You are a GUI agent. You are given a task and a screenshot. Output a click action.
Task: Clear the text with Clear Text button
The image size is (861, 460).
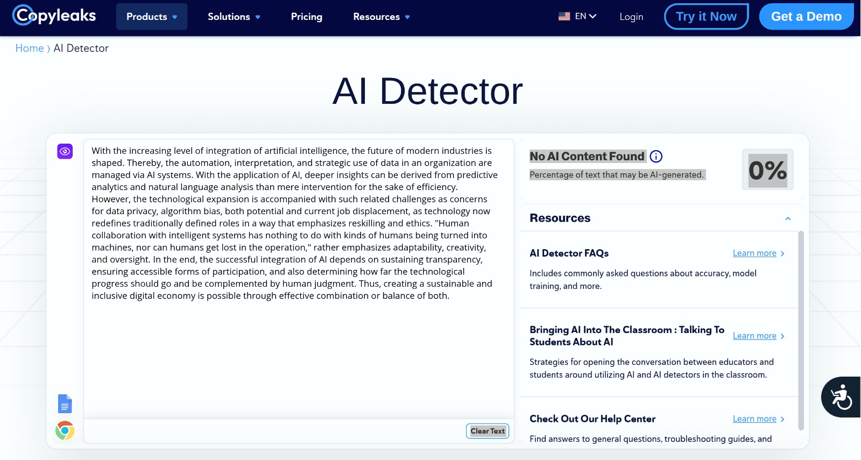487,431
